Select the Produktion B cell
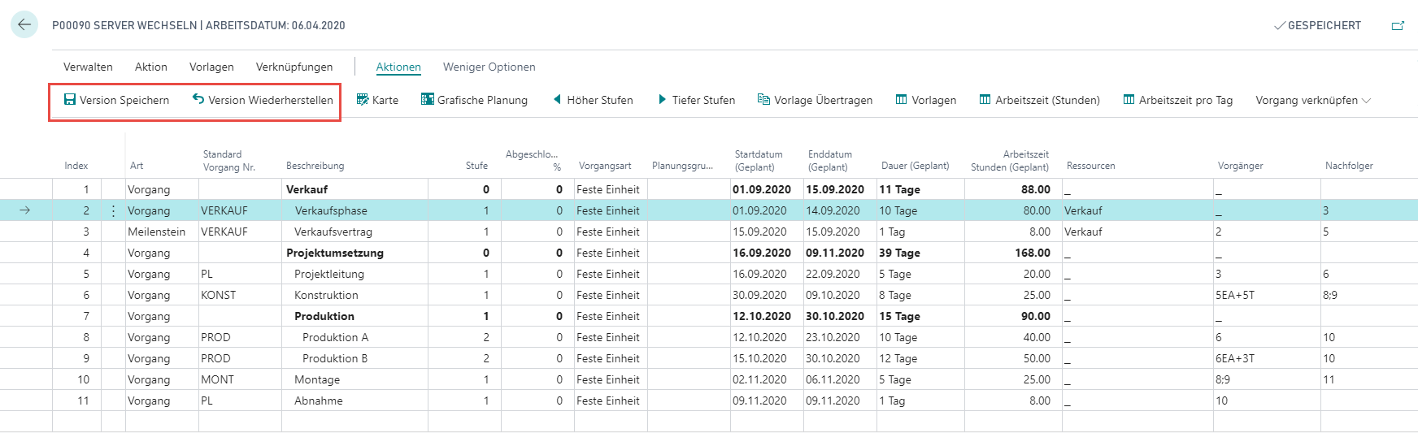1418x433 pixels. pos(354,358)
